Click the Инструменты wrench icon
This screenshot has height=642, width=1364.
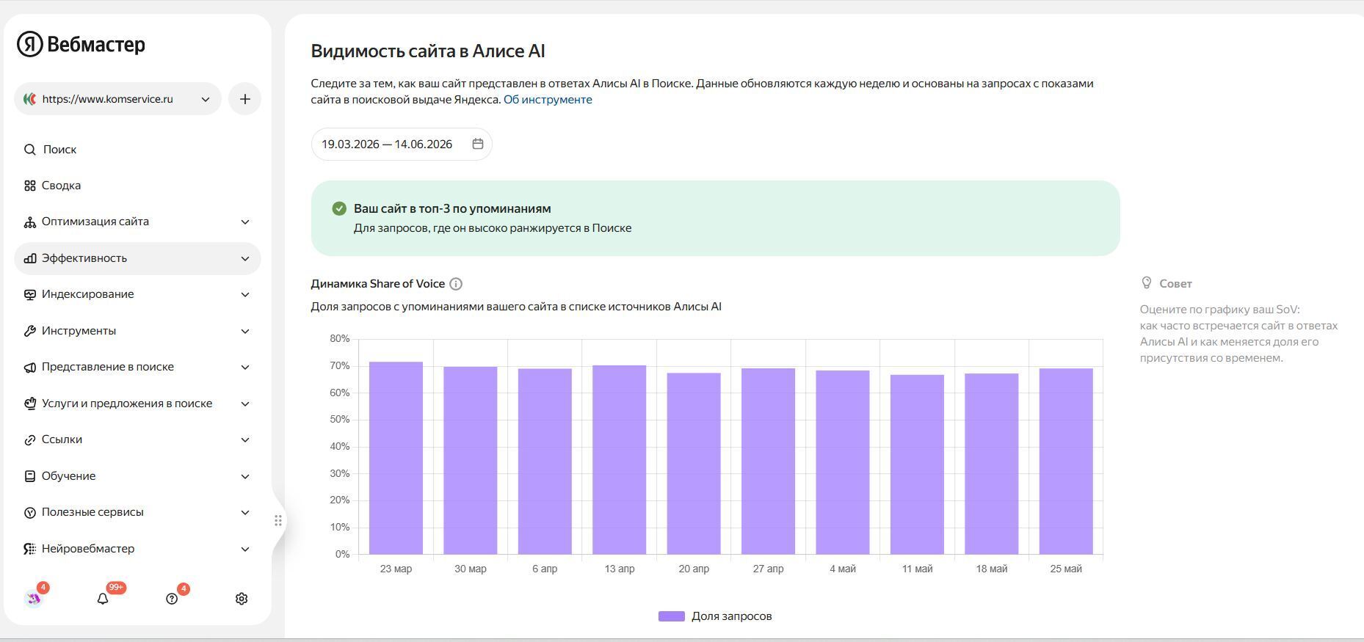click(29, 331)
